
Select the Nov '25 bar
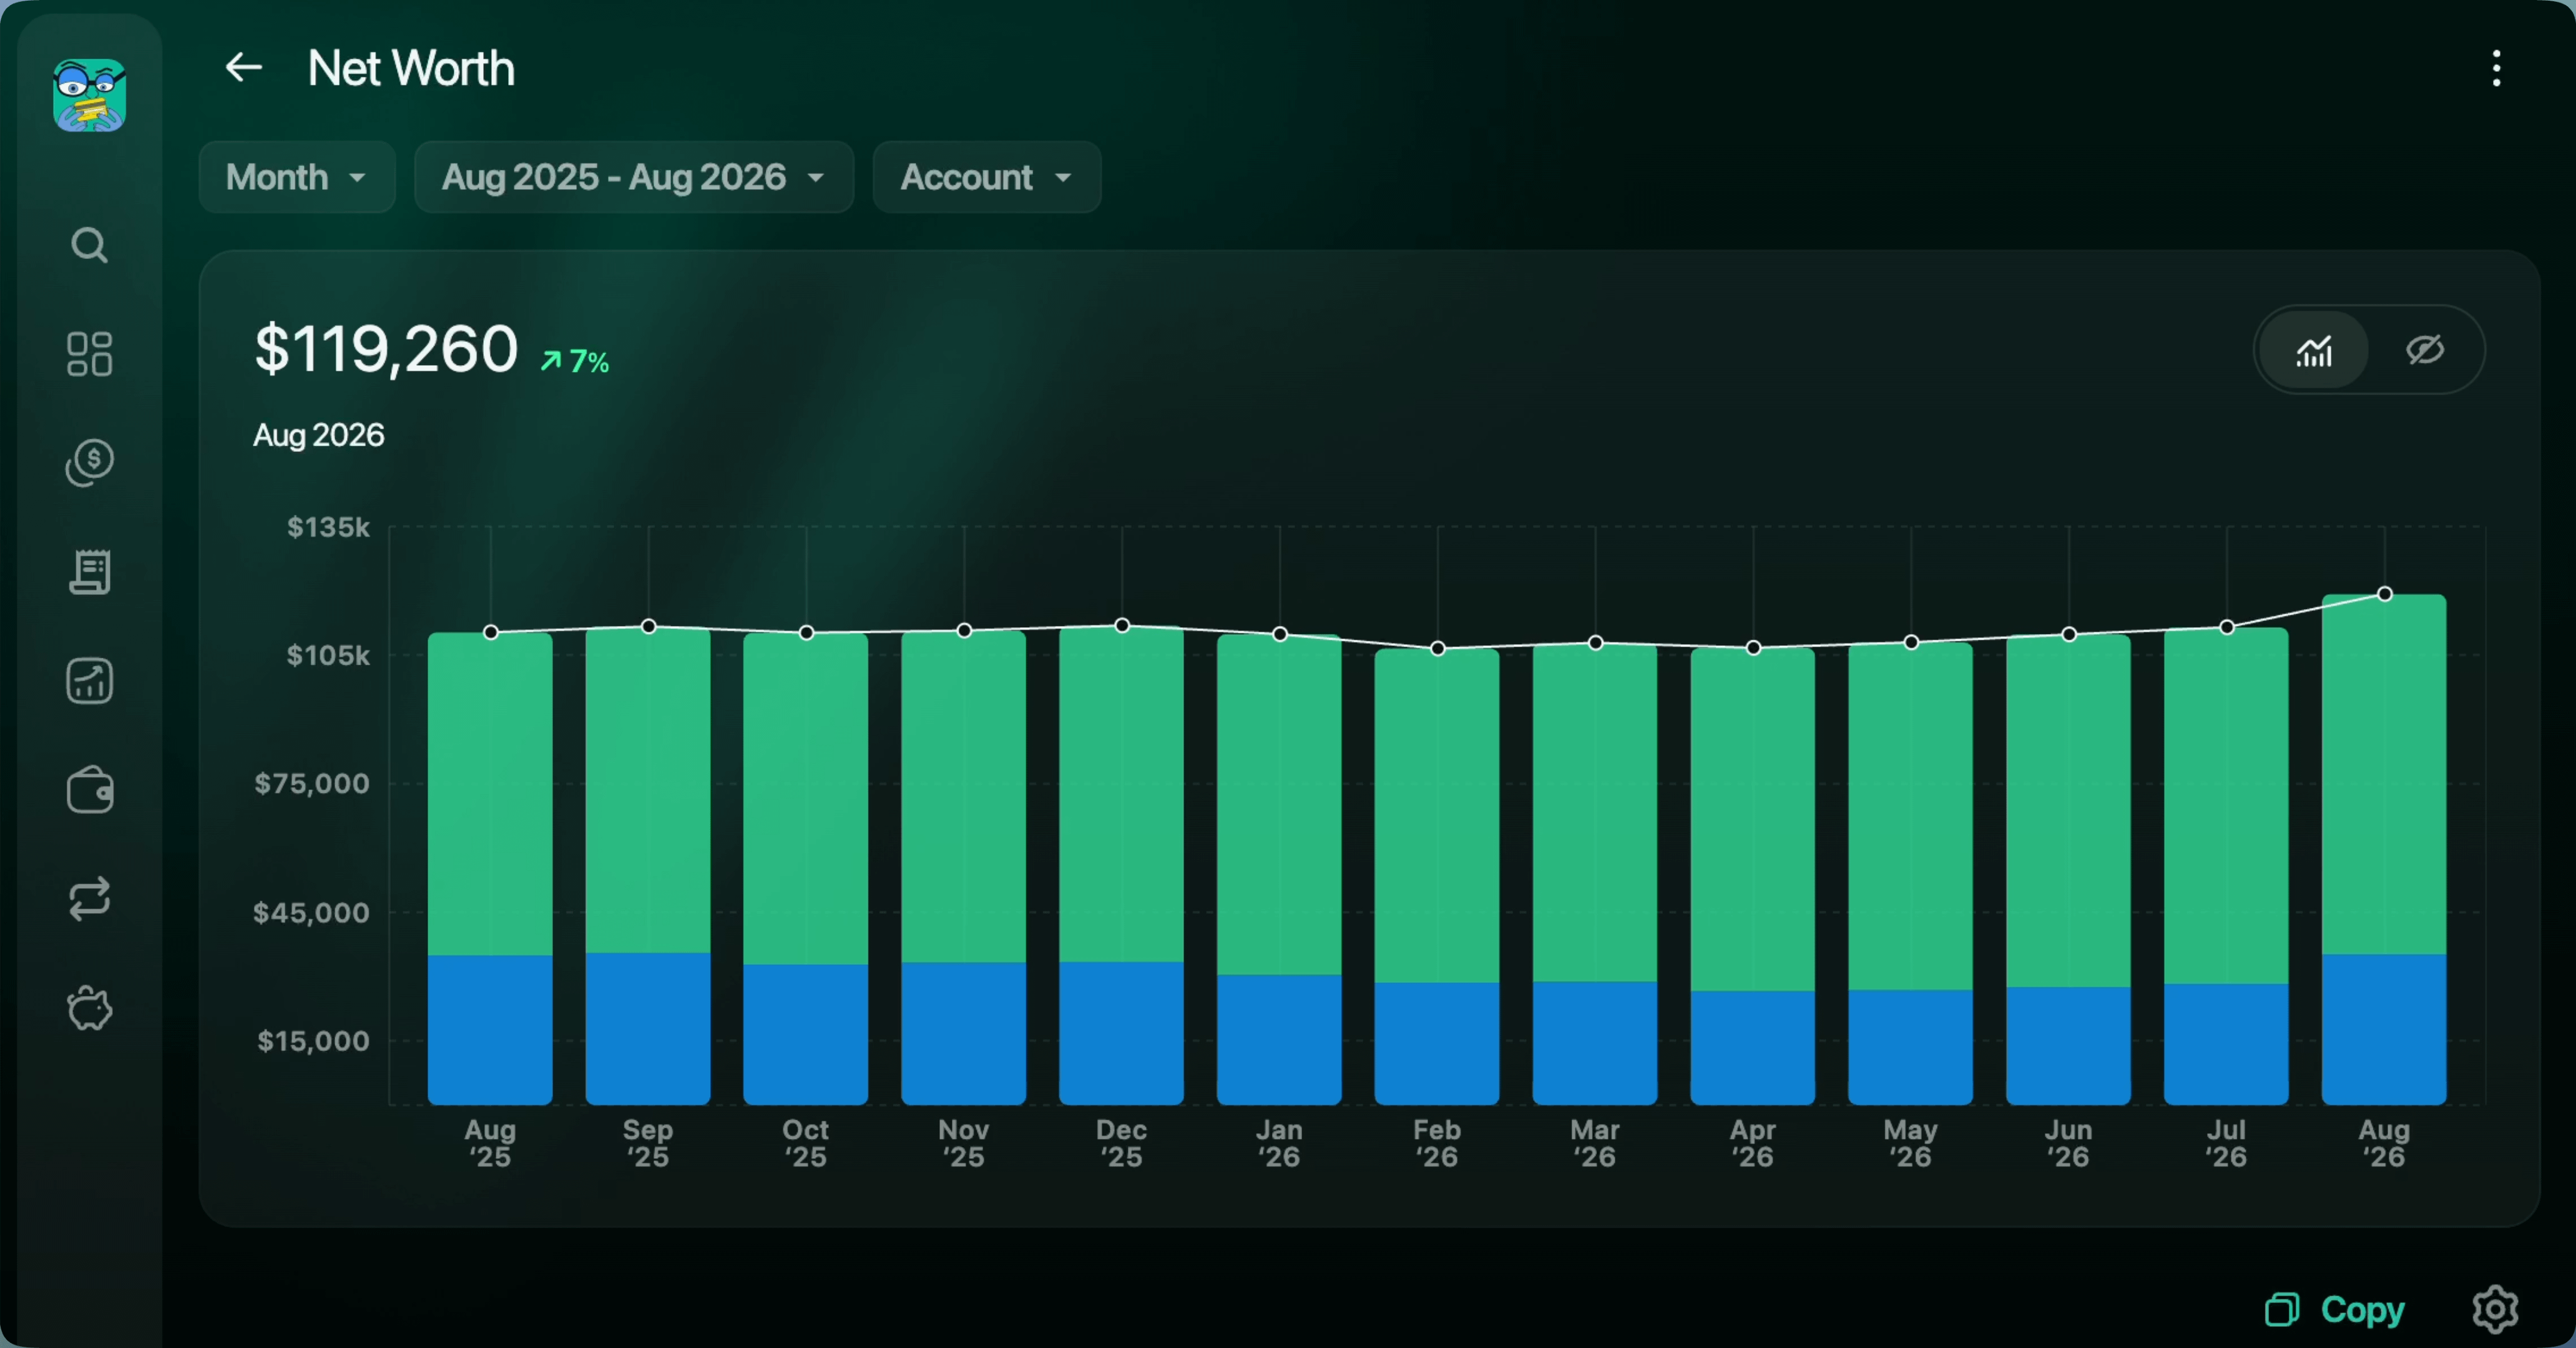tap(964, 868)
